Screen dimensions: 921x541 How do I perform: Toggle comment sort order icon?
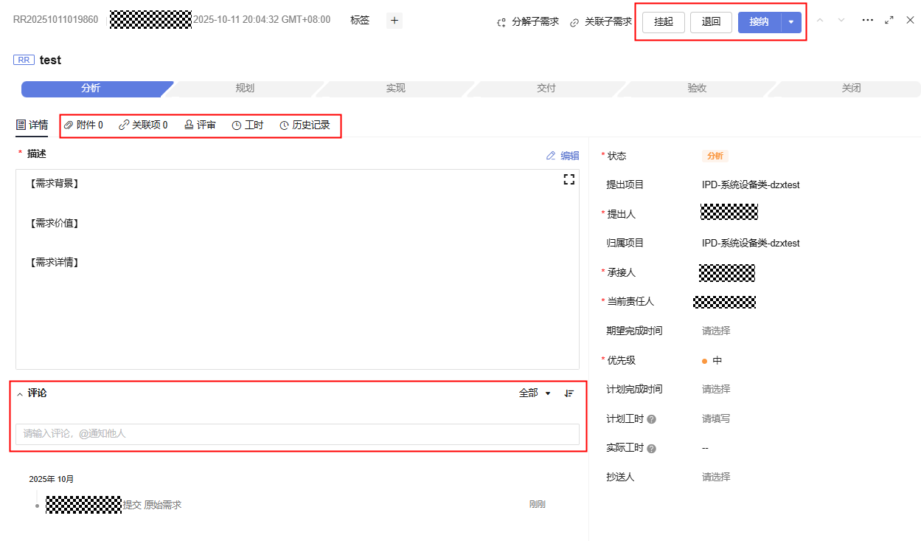(x=569, y=393)
